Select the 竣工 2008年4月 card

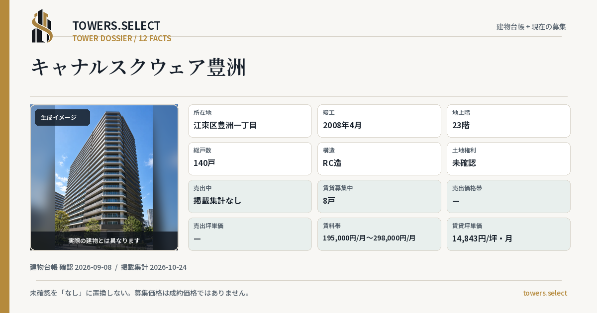(379, 121)
